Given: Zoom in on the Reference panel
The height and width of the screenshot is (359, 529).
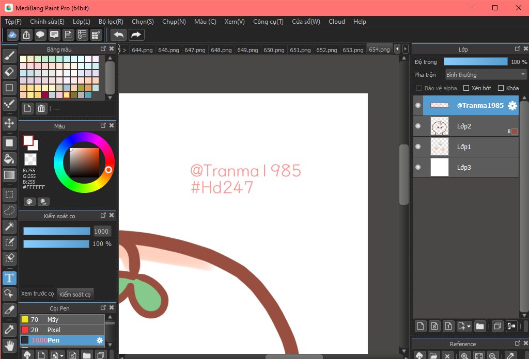Looking at the screenshot, I should click(x=464, y=355).
